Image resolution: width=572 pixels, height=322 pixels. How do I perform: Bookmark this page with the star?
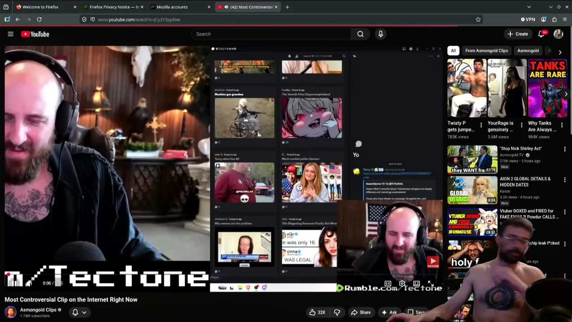click(478, 19)
